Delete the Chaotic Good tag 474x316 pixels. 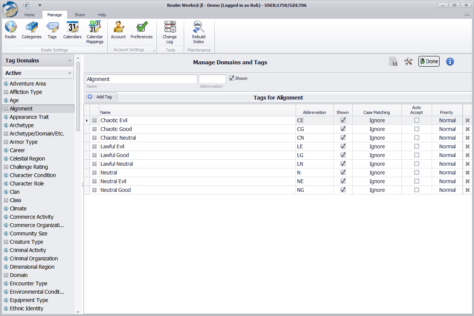(468, 129)
